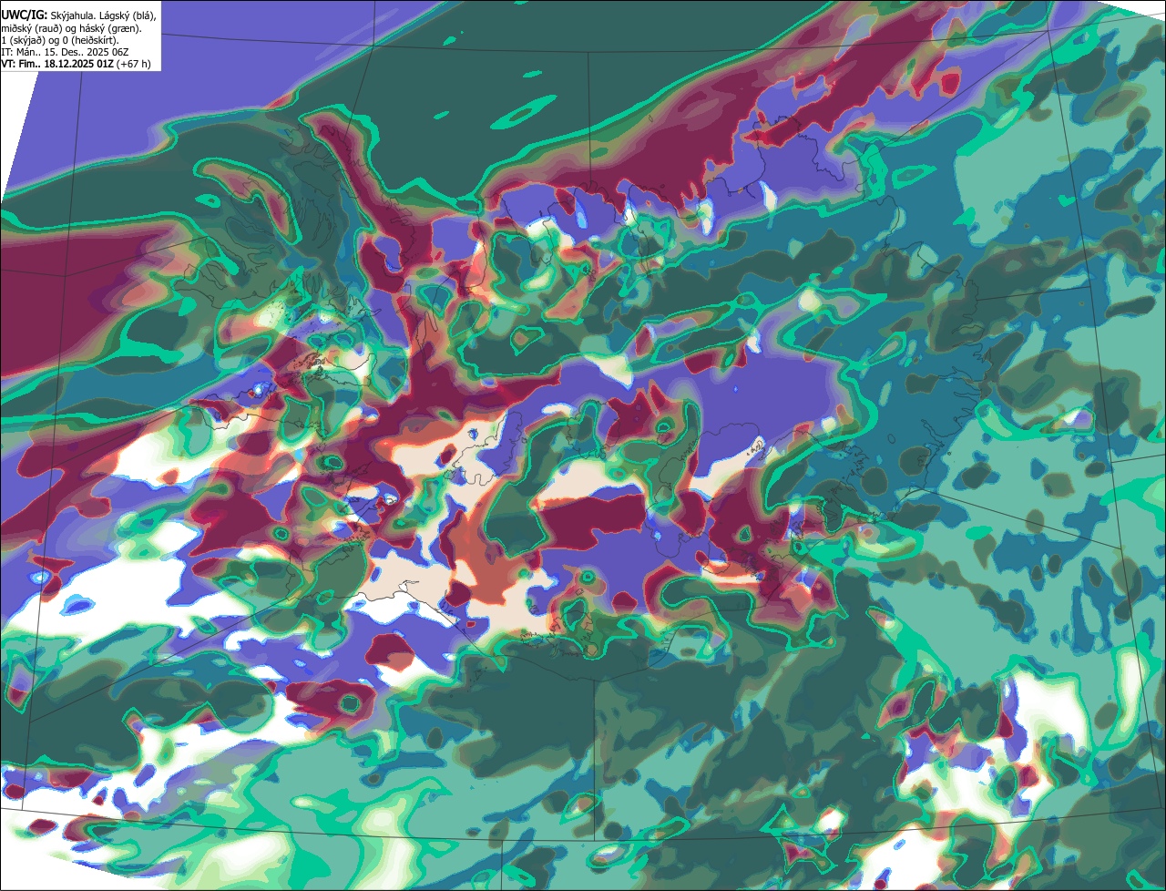
Task: Click the '1 (skýjað) og 0 (heiðskírt).' legend line
Action: [60, 40]
